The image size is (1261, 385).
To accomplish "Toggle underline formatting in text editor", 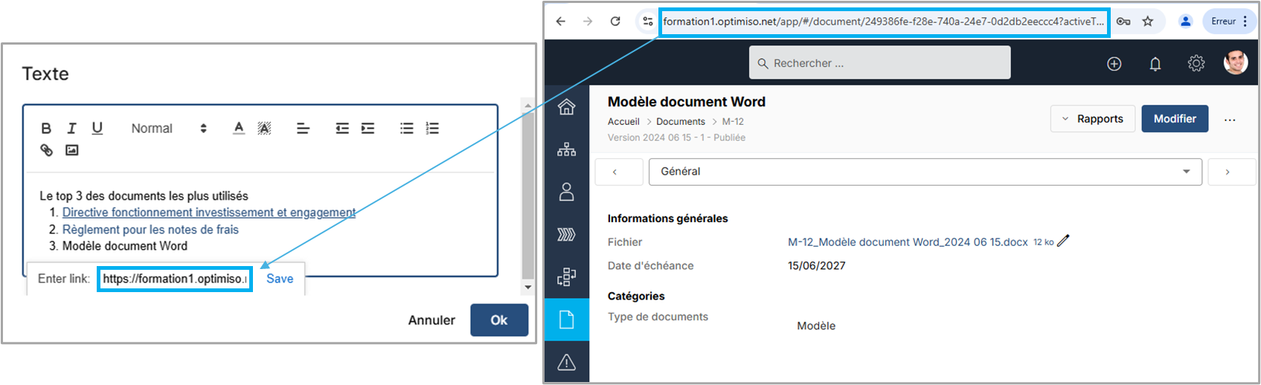I will point(97,129).
